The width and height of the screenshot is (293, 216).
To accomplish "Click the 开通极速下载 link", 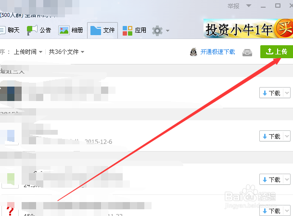I will pyautogui.click(x=217, y=52).
